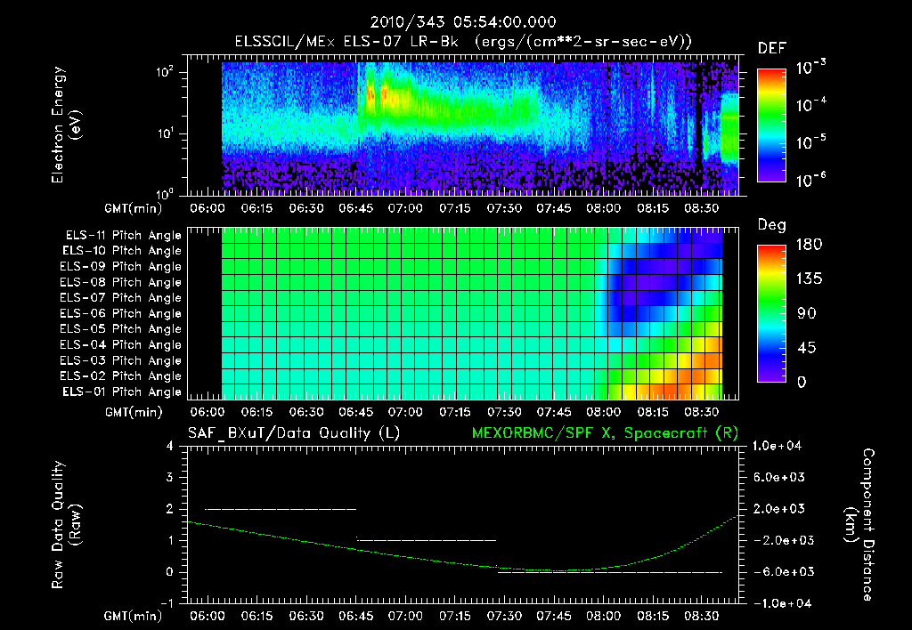Select the ELS-08 Pitch Angle row label

click(x=120, y=282)
